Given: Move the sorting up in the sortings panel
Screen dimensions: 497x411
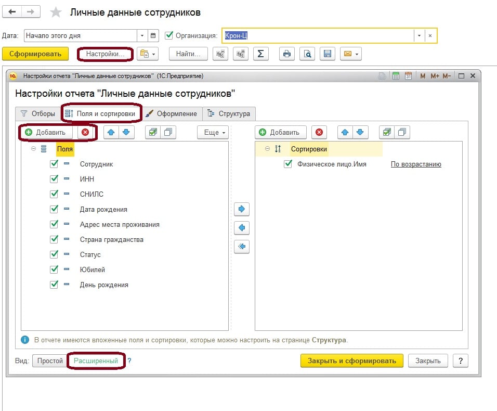Looking at the screenshot, I should [345, 132].
